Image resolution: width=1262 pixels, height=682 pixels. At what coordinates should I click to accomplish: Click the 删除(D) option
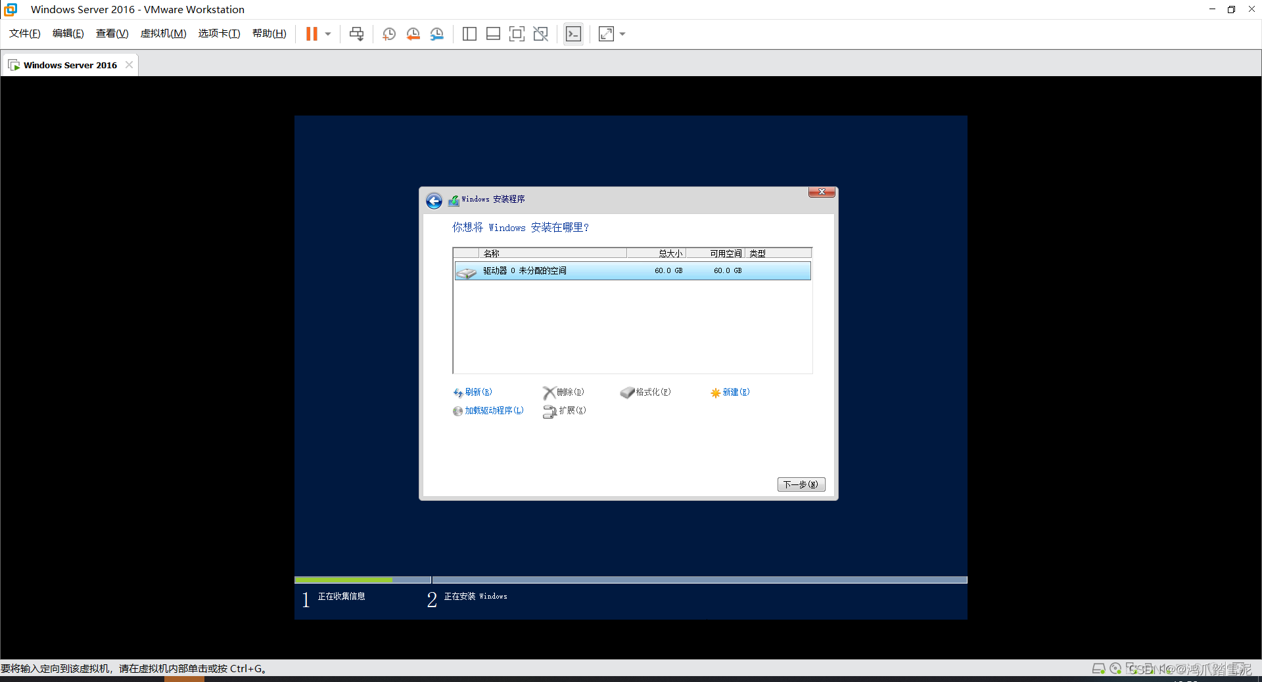(563, 393)
